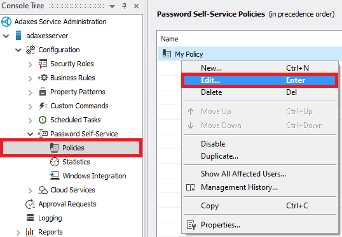
Task: Click the Property Patterns icon
Action: (43, 92)
